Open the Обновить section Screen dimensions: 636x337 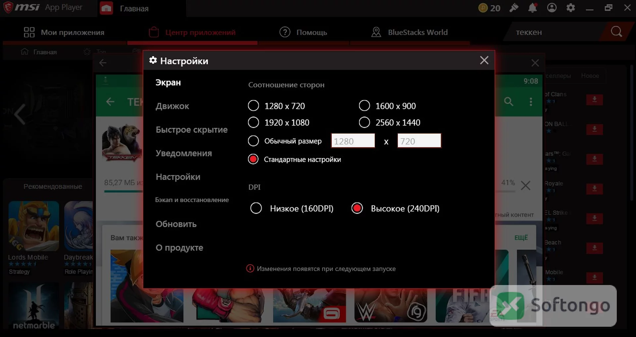click(x=176, y=224)
